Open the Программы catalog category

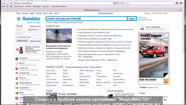[x=67, y=79]
